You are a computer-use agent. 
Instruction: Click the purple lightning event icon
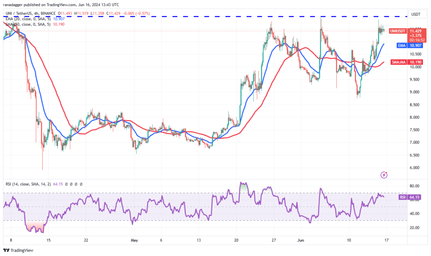pyautogui.click(x=384, y=175)
